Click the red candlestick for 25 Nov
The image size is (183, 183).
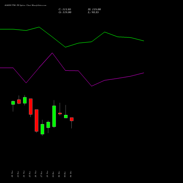click(x=31, y=107)
